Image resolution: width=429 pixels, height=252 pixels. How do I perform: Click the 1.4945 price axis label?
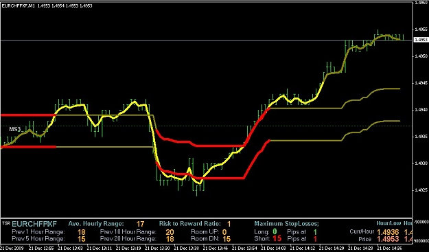pos(421,83)
